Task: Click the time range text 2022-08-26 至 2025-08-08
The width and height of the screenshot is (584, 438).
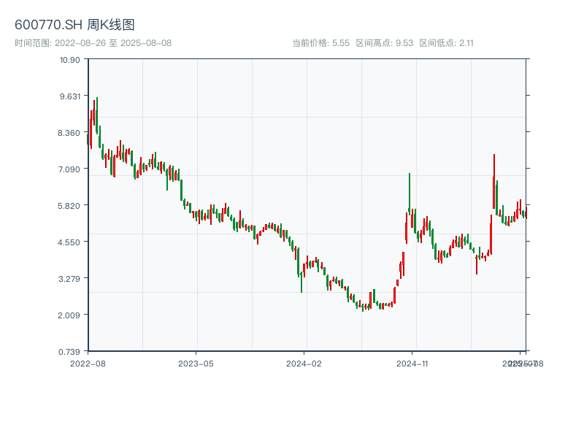Action: pyautogui.click(x=93, y=43)
